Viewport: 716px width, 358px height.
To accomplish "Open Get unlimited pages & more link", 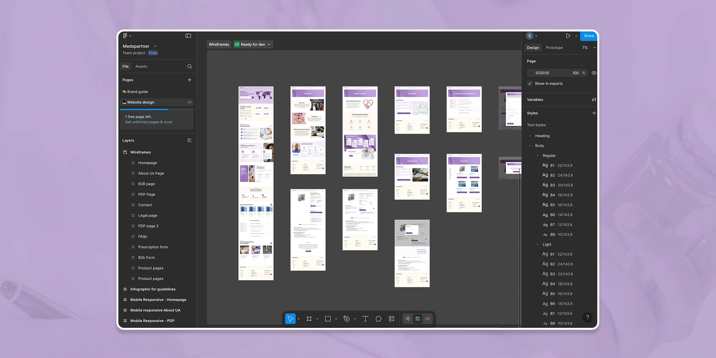I will (149, 122).
